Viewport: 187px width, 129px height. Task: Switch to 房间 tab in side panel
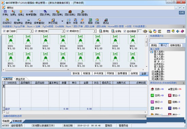[154, 45]
